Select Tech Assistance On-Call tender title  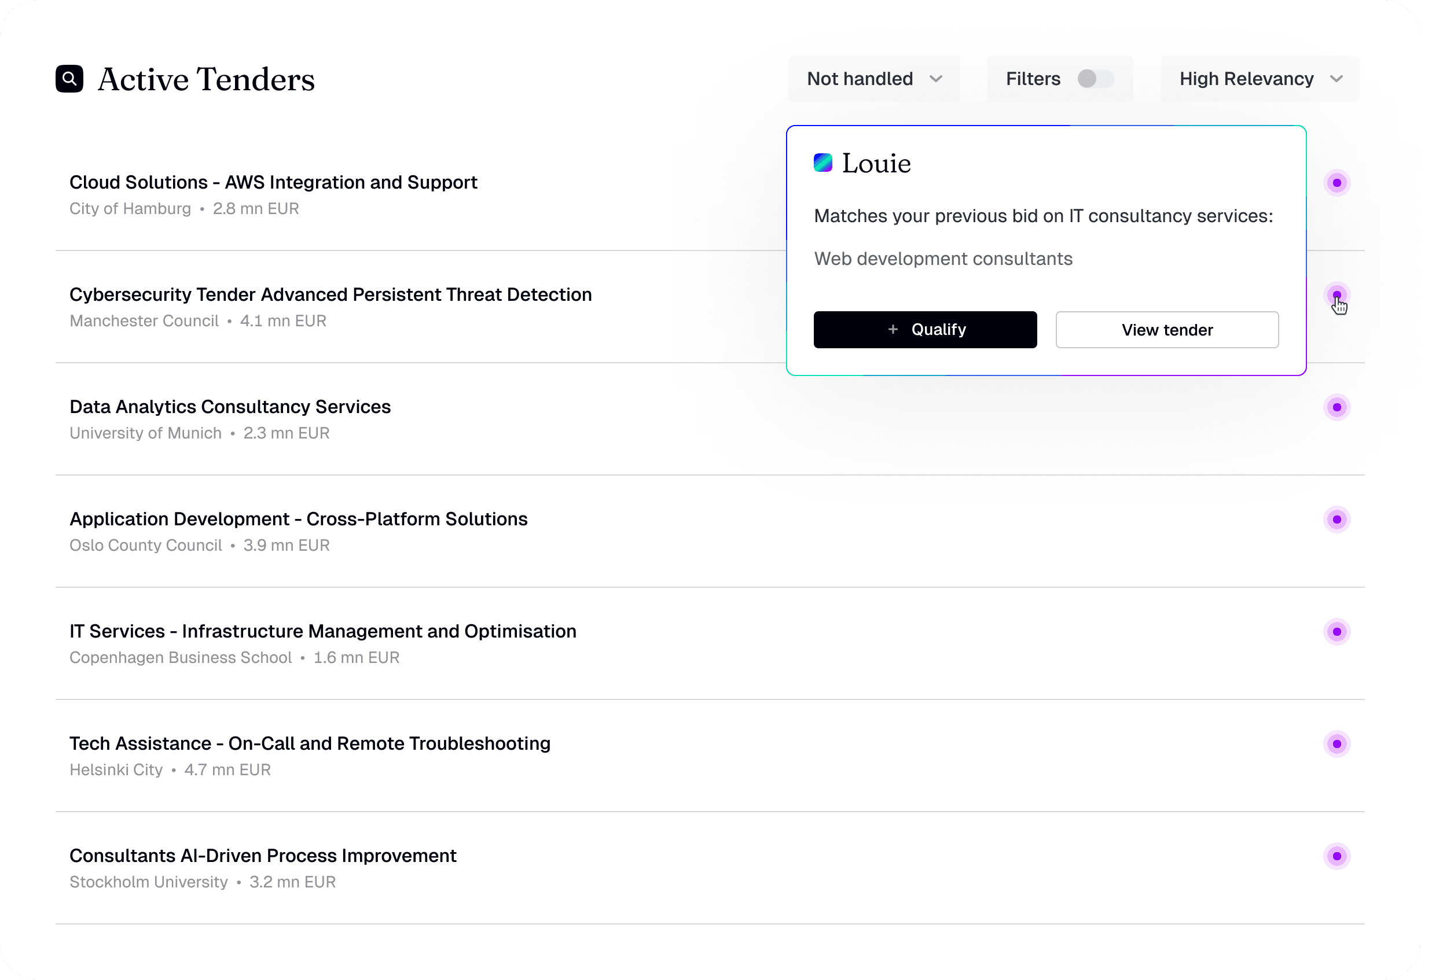click(x=309, y=743)
